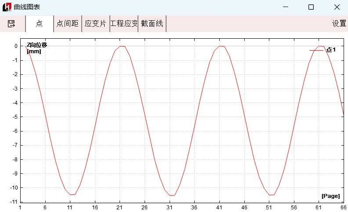Image resolution: width=348 pixels, height=212 pixels.
Task: Click the [mm] unit label
Action: [34, 51]
